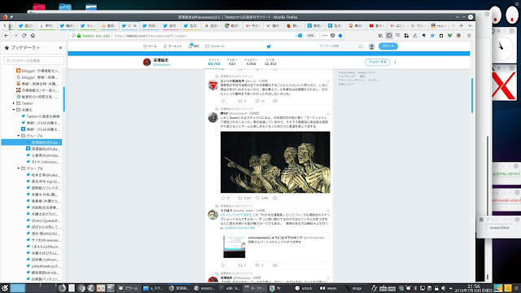Image resolution: width=521 pixels, height=293 pixels.
Task: Collapse the 弁護士 bookmark folder
Action: point(14,110)
